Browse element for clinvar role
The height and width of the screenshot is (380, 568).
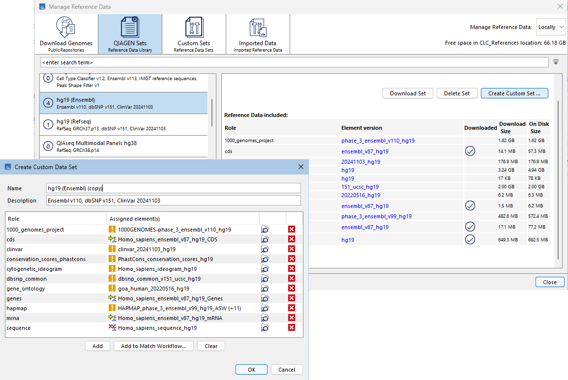(265, 249)
